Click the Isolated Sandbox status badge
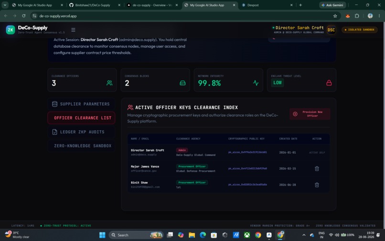This screenshot has width=385, height=241. click(360, 30)
